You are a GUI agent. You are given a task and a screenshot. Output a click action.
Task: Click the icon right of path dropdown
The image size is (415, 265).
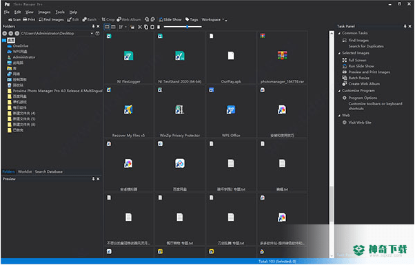[x=97, y=34]
